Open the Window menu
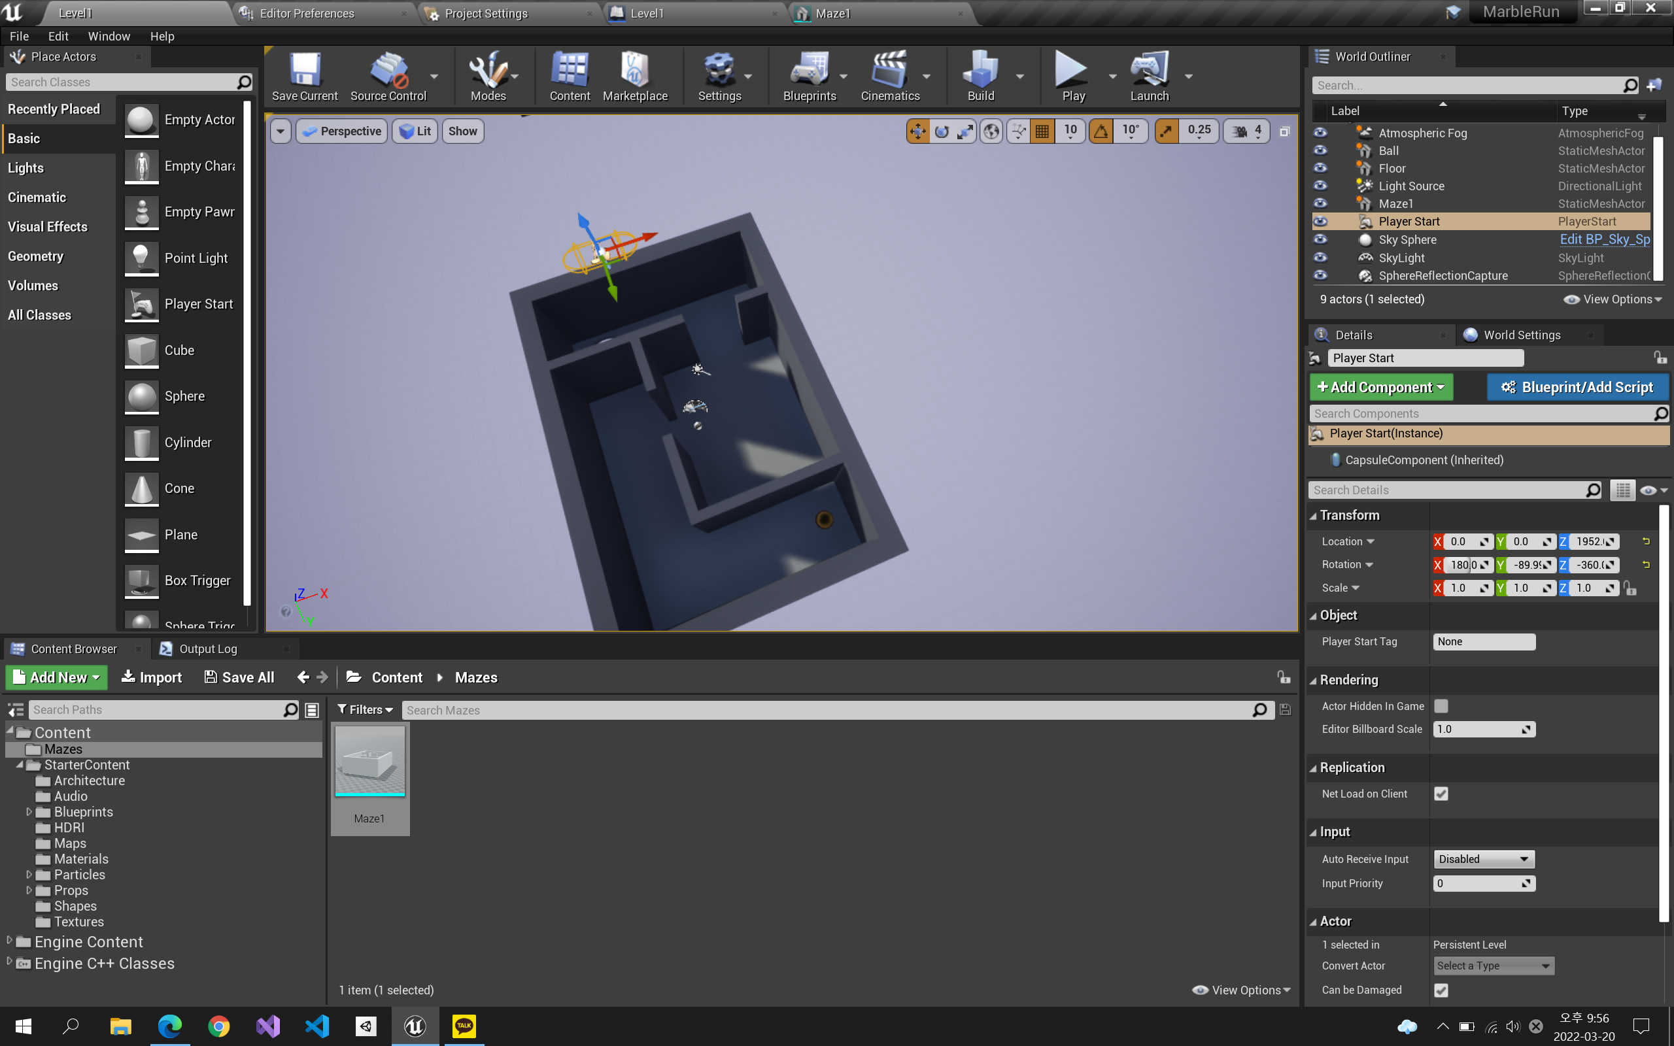Screen dimensions: 1674x1046 (109, 36)
